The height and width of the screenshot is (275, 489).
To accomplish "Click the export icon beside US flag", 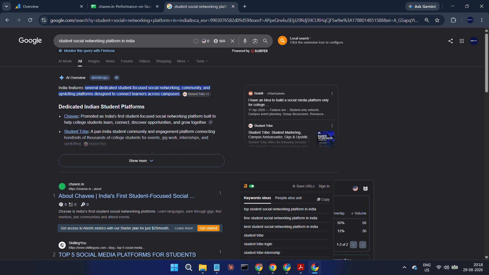I will (x=365, y=188).
